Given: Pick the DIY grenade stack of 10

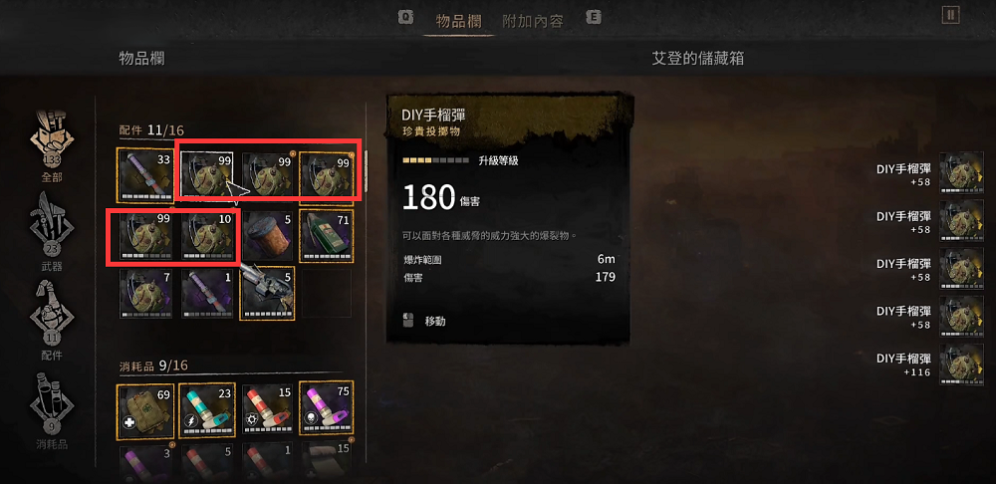Looking at the screenshot, I should coord(206,236).
